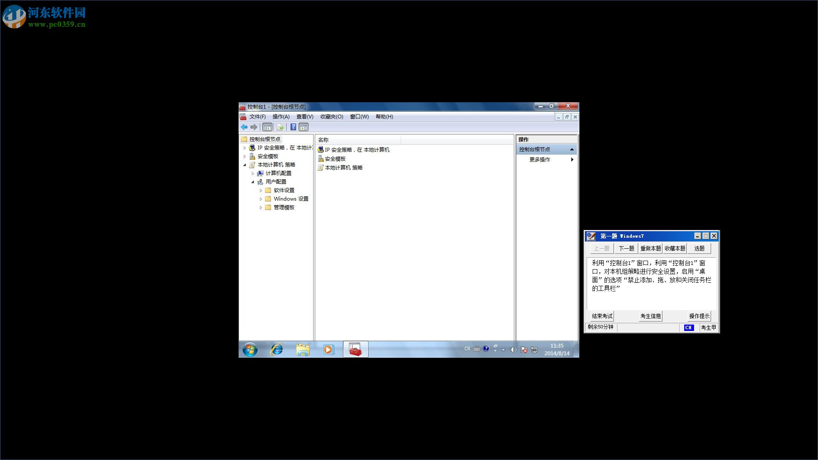Click 下一题 button in exam window
This screenshot has height=460, width=818.
pos(626,248)
